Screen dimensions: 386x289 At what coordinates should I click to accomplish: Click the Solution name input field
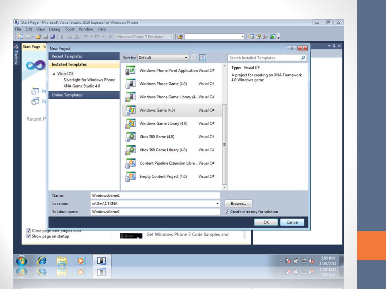(x=155, y=212)
